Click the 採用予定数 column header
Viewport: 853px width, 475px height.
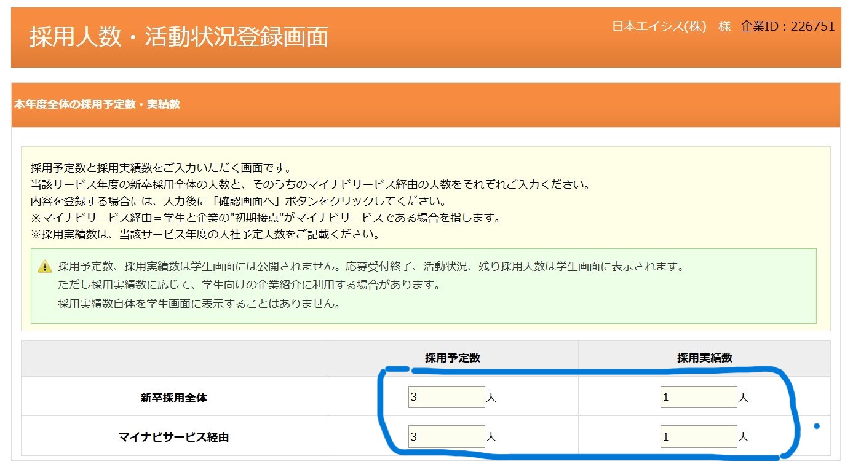coord(452,358)
